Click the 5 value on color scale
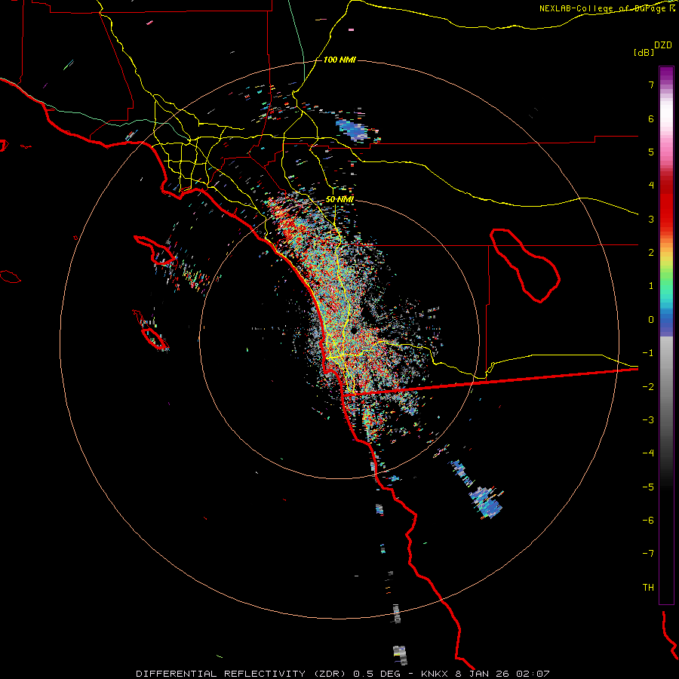This screenshot has width=679, height=679. [x=651, y=152]
